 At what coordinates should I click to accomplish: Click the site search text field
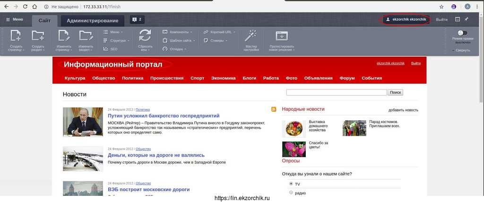click(x=336, y=92)
